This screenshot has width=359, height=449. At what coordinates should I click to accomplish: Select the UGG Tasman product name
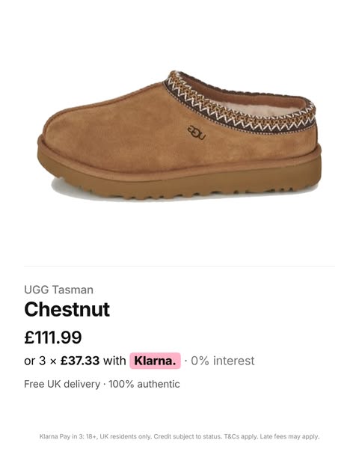(x=58, y=290)
